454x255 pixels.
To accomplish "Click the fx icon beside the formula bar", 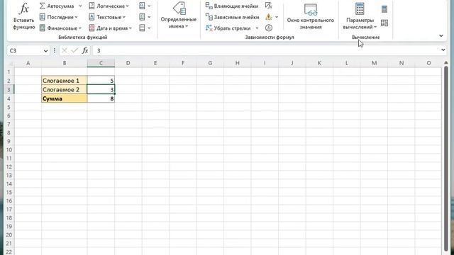I will tap(85, 50).
